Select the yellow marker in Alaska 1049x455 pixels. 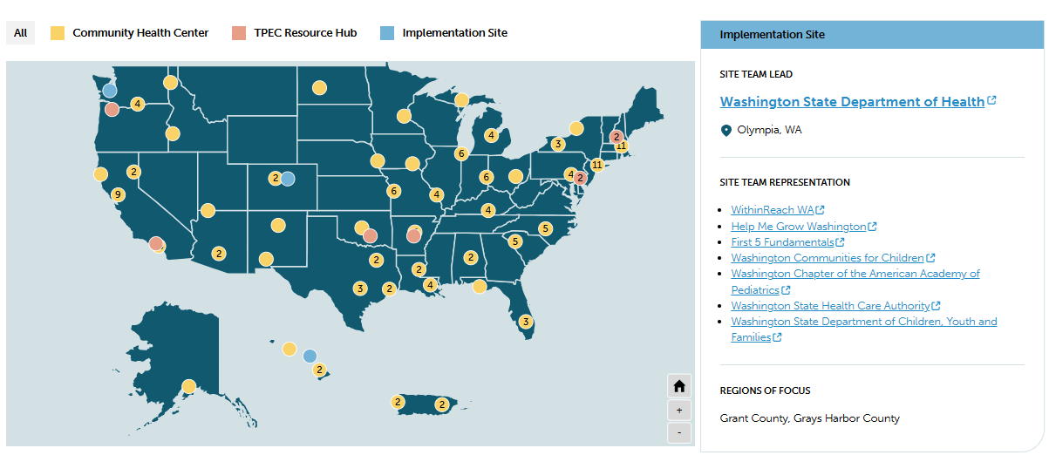(189, 386)
